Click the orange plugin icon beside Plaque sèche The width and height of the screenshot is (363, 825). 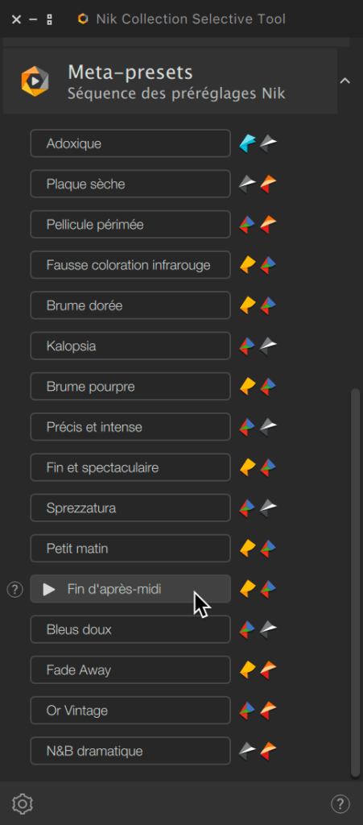[x=269, y=184]
